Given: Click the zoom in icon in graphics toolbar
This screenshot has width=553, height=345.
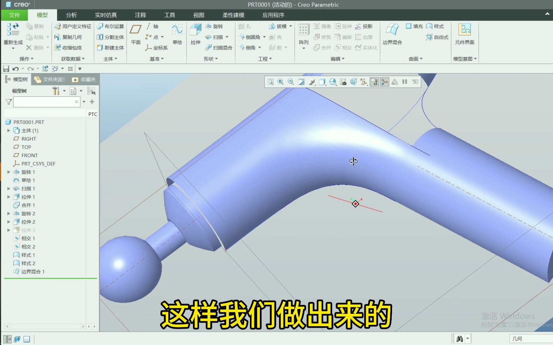Looking at the screenshot, I should pos(281,82).
